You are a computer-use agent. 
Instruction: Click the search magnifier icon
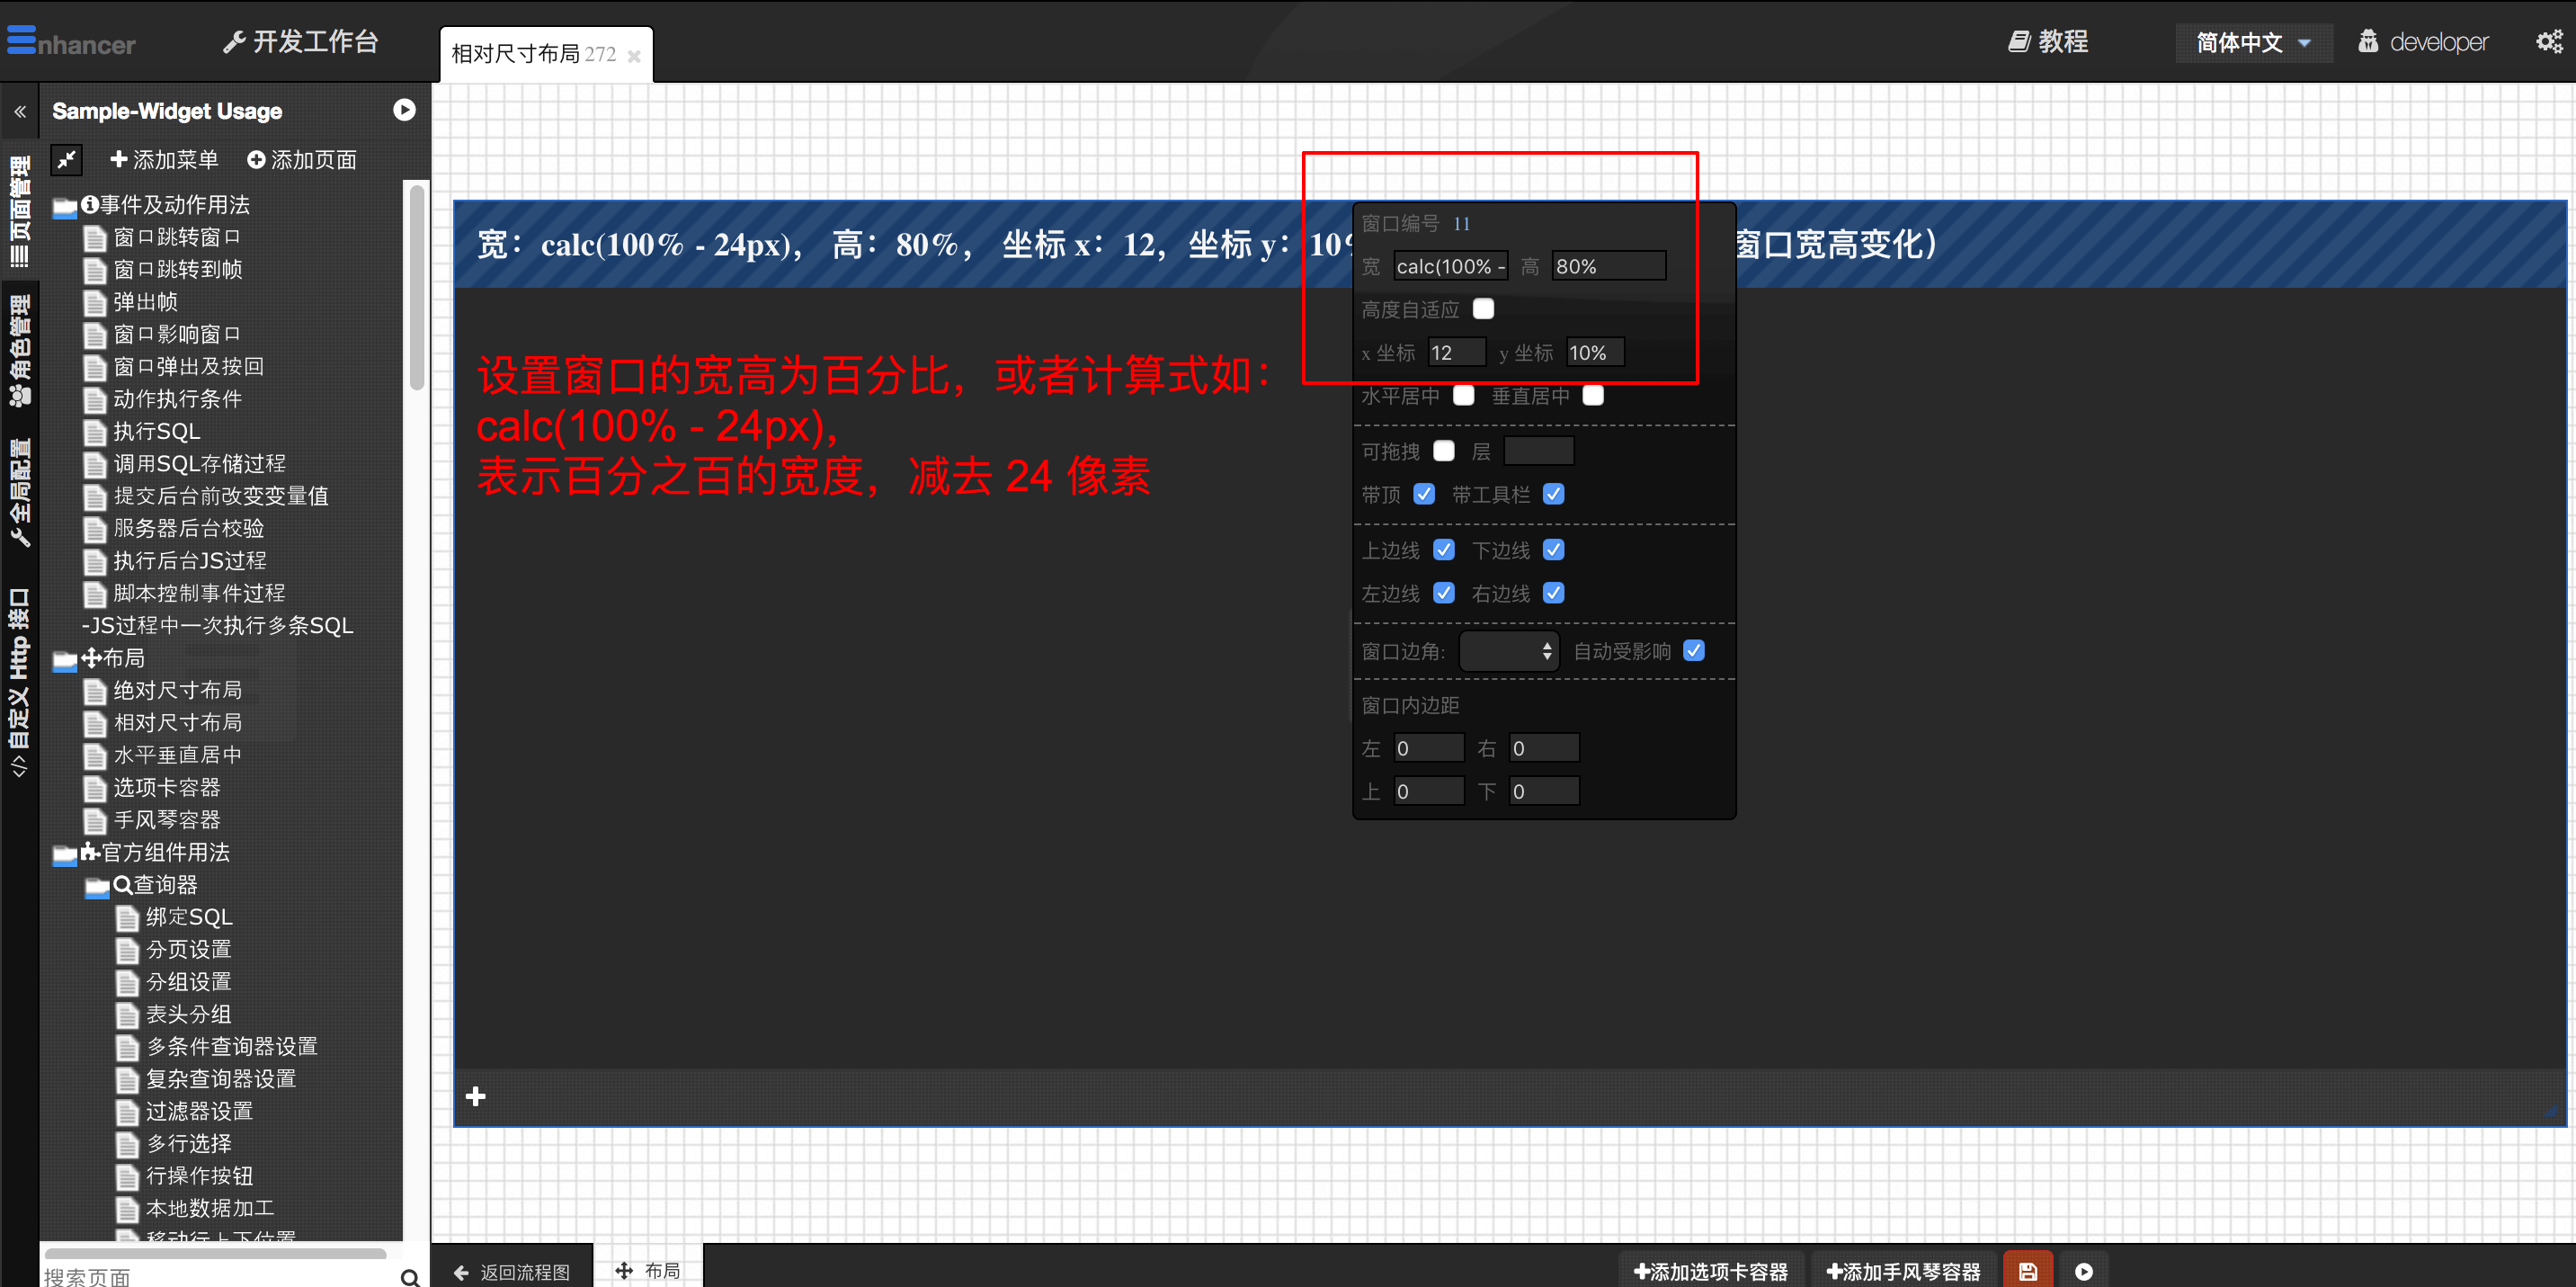pyautogui.click(x=410, y=1276)
